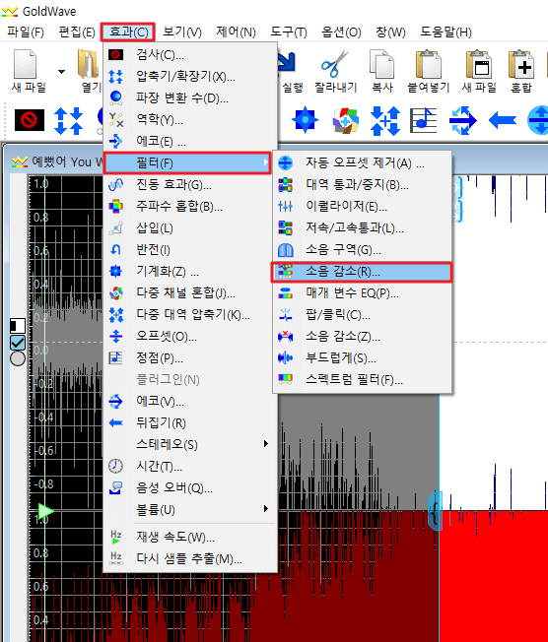The width and height of the screenshot is (548, 642).
Task: Select 뒤집기(R) menu item
Action: pyautogui.click(x=190, y=423)
